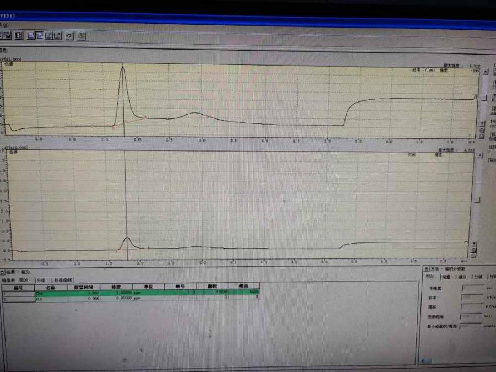Click the undo arrow toolbar icon

tap(69, 36)
